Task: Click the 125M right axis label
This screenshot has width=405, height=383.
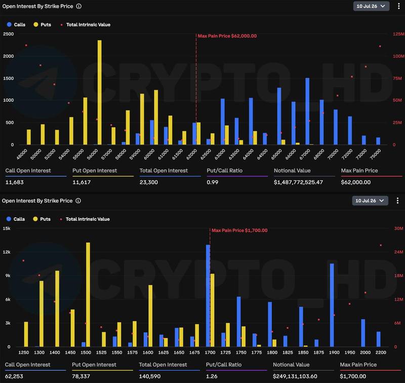Action: click(398, 34)
